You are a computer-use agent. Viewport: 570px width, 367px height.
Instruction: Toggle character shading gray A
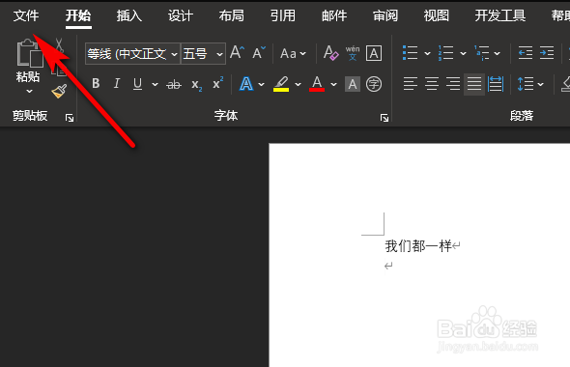click(353, 84)
